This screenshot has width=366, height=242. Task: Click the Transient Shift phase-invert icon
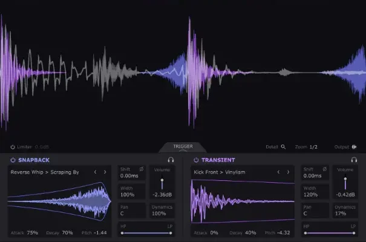pos(325,169)
